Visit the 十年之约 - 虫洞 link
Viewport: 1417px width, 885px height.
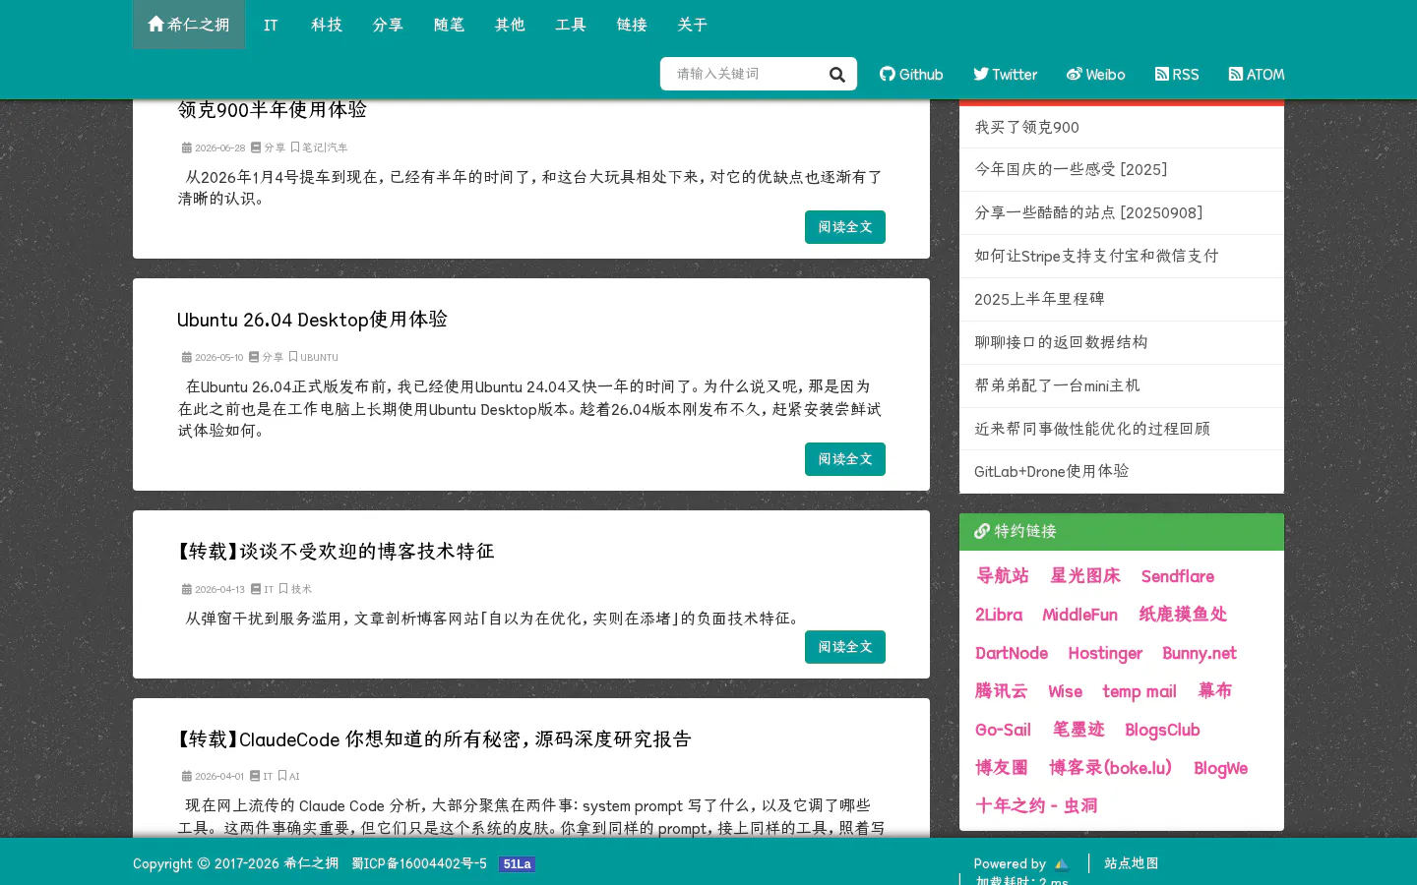1036,805
